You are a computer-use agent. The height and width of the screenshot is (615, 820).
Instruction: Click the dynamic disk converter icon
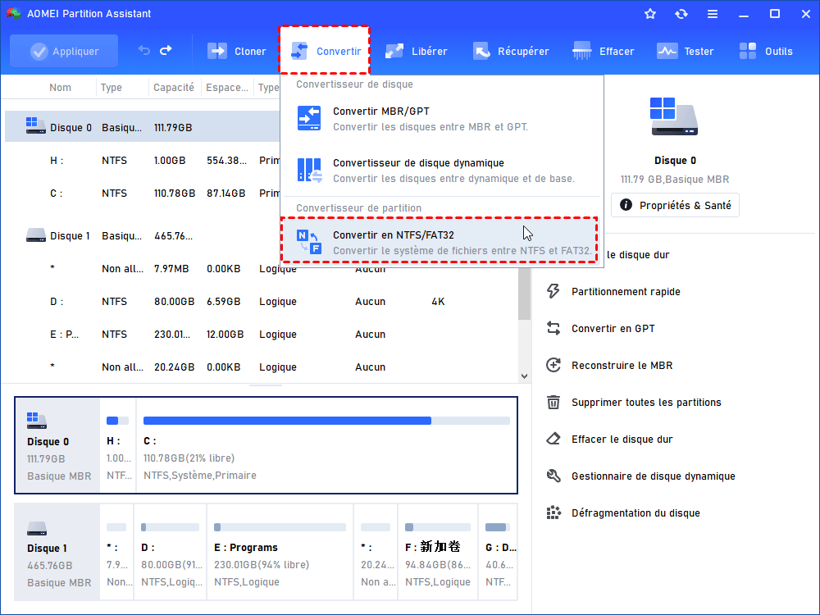[309, 170]
